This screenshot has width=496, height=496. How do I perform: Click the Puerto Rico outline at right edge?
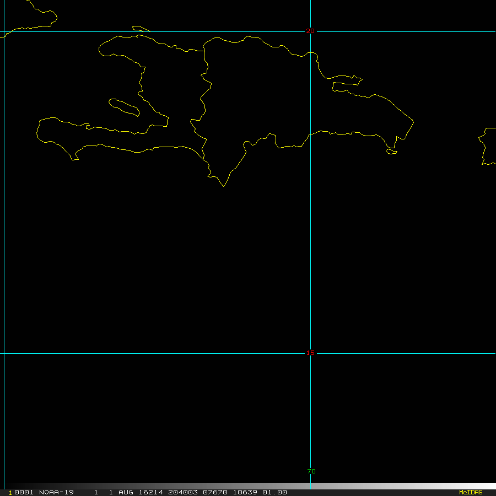click(x=488, y=146)
